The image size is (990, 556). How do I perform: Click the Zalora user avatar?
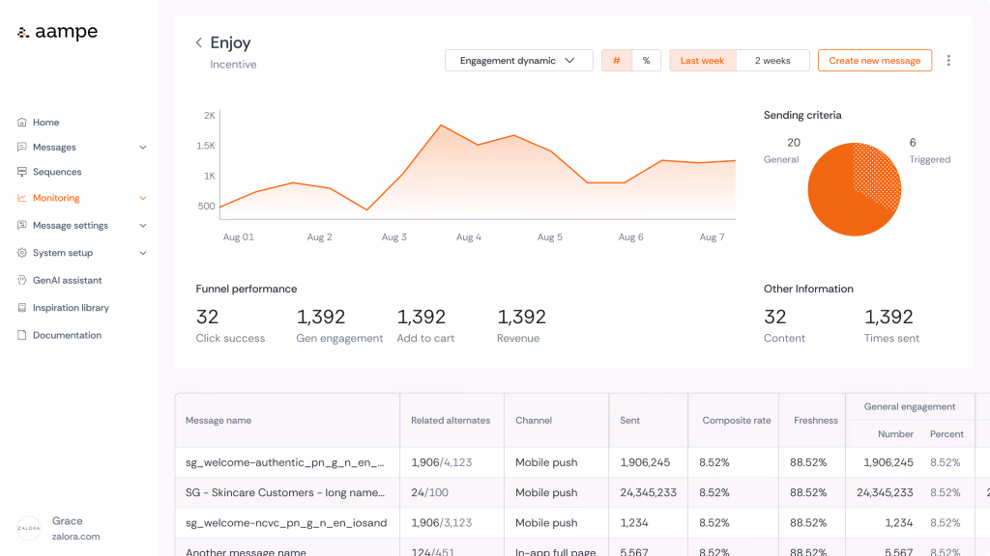click(x=28, y=528)
